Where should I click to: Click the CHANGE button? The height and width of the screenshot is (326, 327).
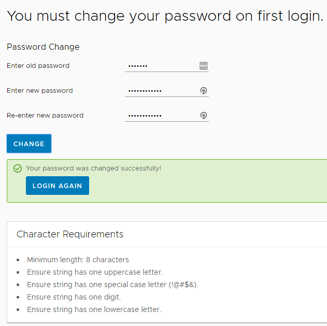click(29, 144)
